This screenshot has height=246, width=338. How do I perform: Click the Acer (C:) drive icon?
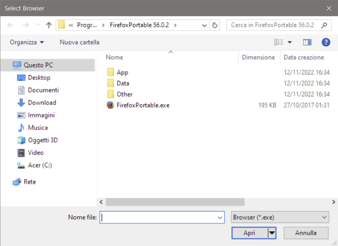21,165
